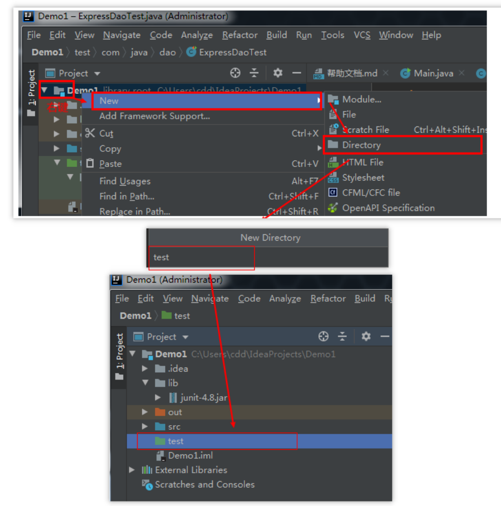Screen dimensions: 501x506
Task: Open Window menu in top window
Action: [396, 35]
